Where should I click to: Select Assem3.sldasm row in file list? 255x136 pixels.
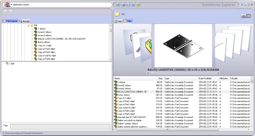pyautogui.click(x=182, y=89)
